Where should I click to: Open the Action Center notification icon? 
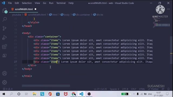(x=167, y=94)
